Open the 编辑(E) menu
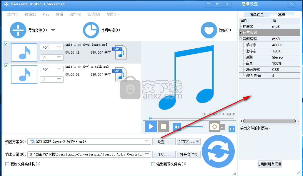Viewport: 303px width, 176px height. point(30,14)
